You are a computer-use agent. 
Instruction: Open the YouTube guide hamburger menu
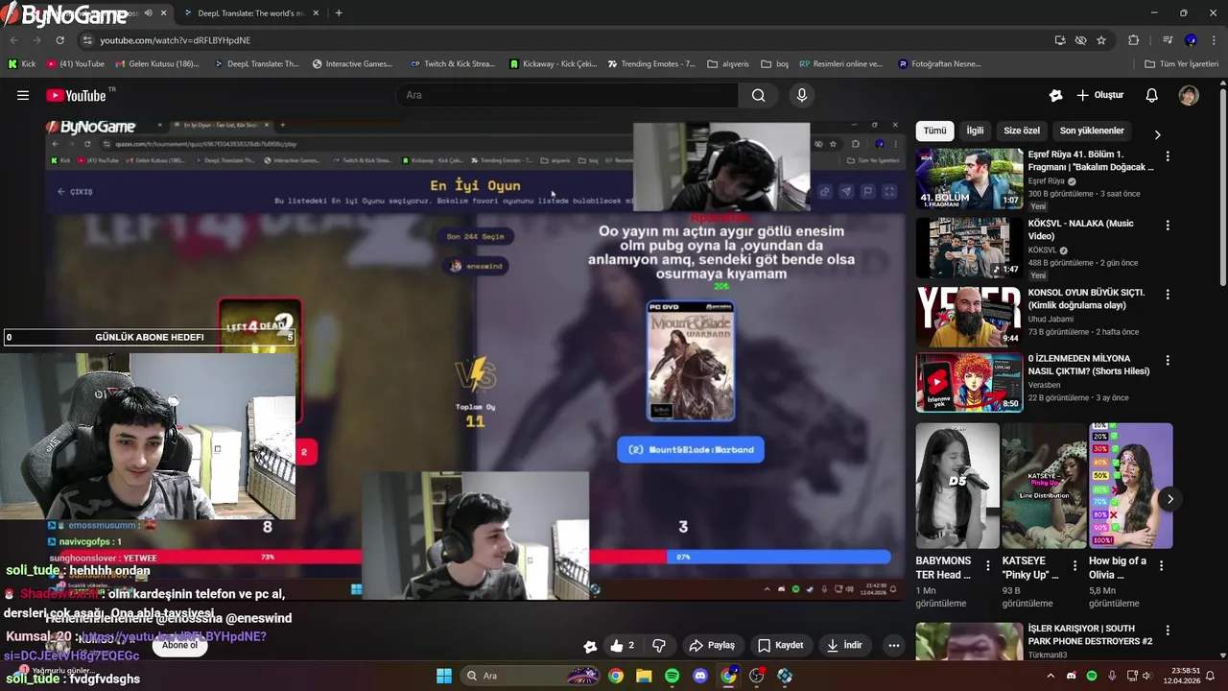(23, 95)
